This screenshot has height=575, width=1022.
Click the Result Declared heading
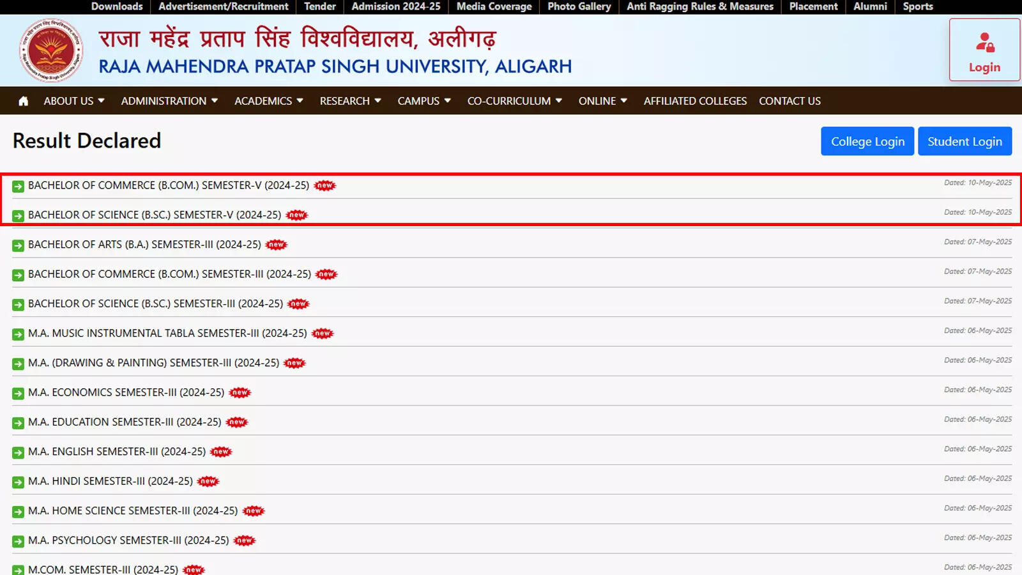(87, 141)
